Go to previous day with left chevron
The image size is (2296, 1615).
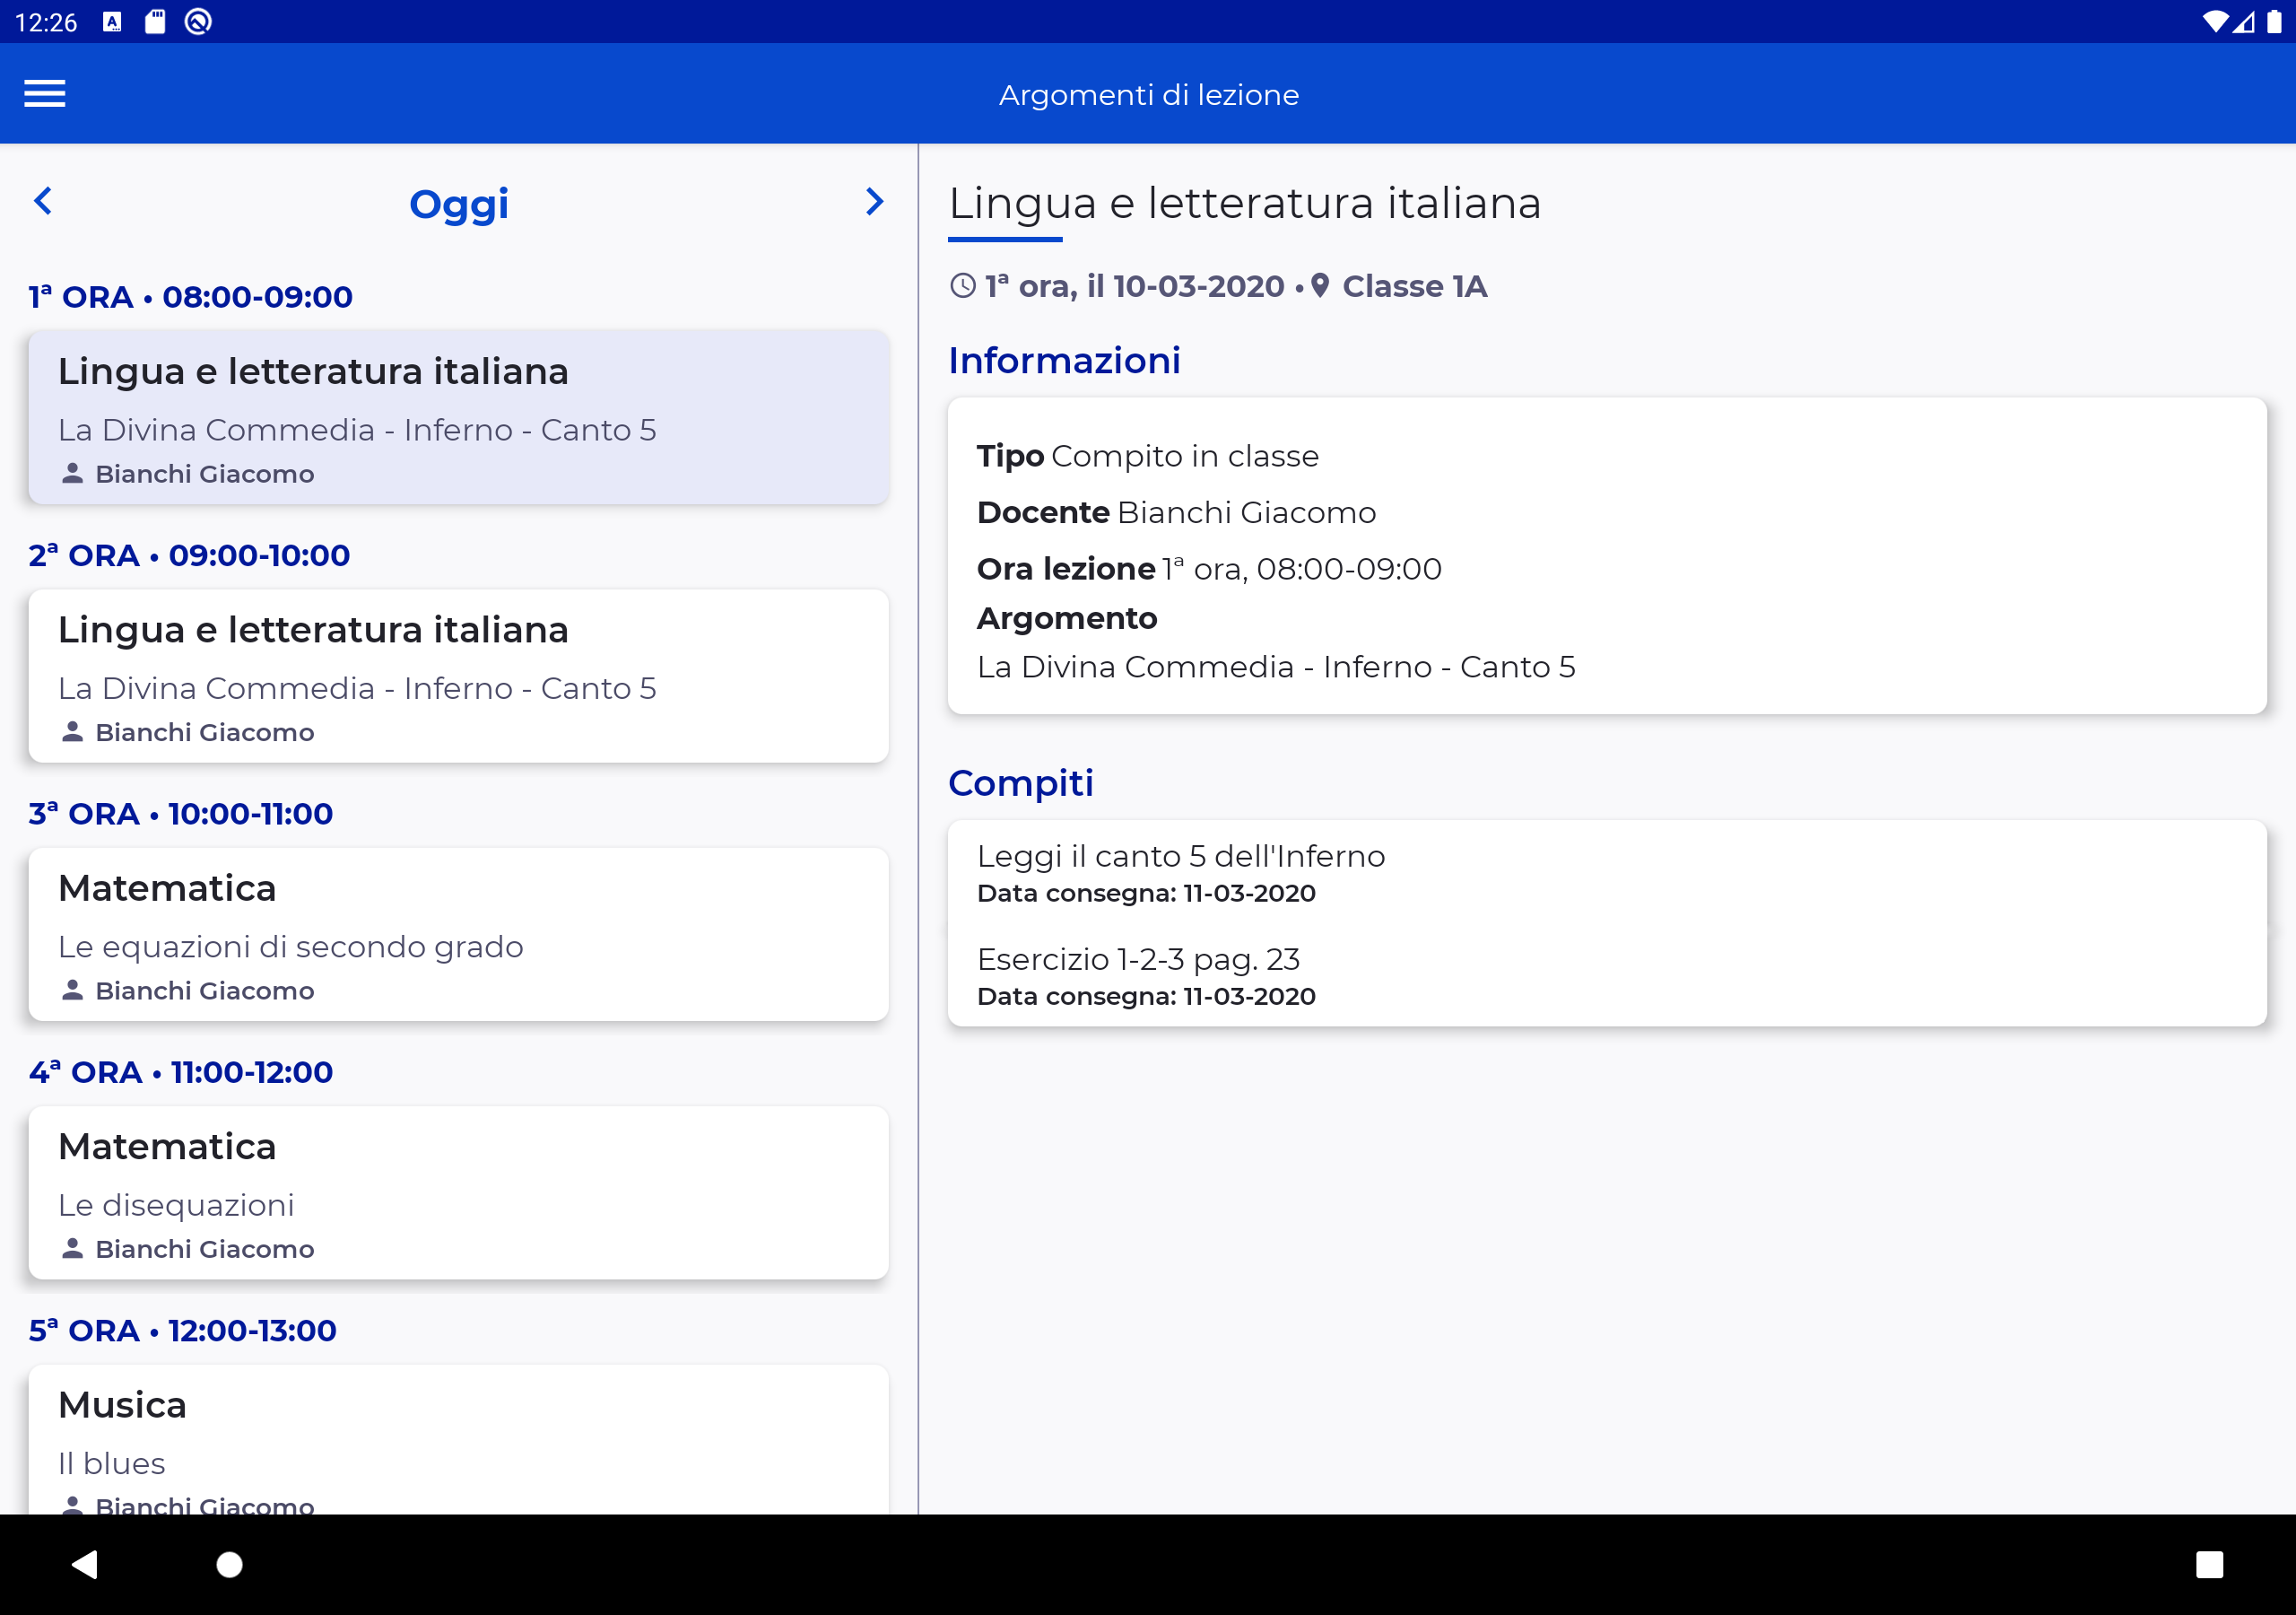tap(43, 201)
